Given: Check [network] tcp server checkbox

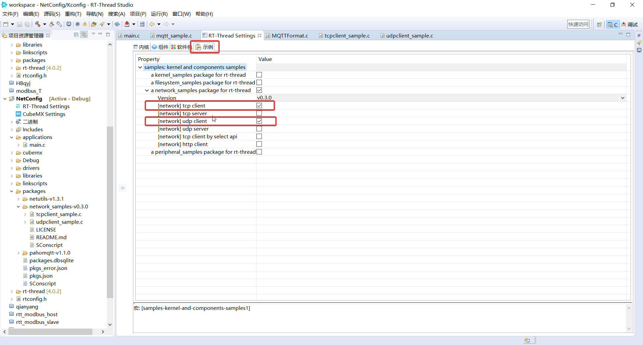Looking at the screenshot, I should [x=259, y=113].
